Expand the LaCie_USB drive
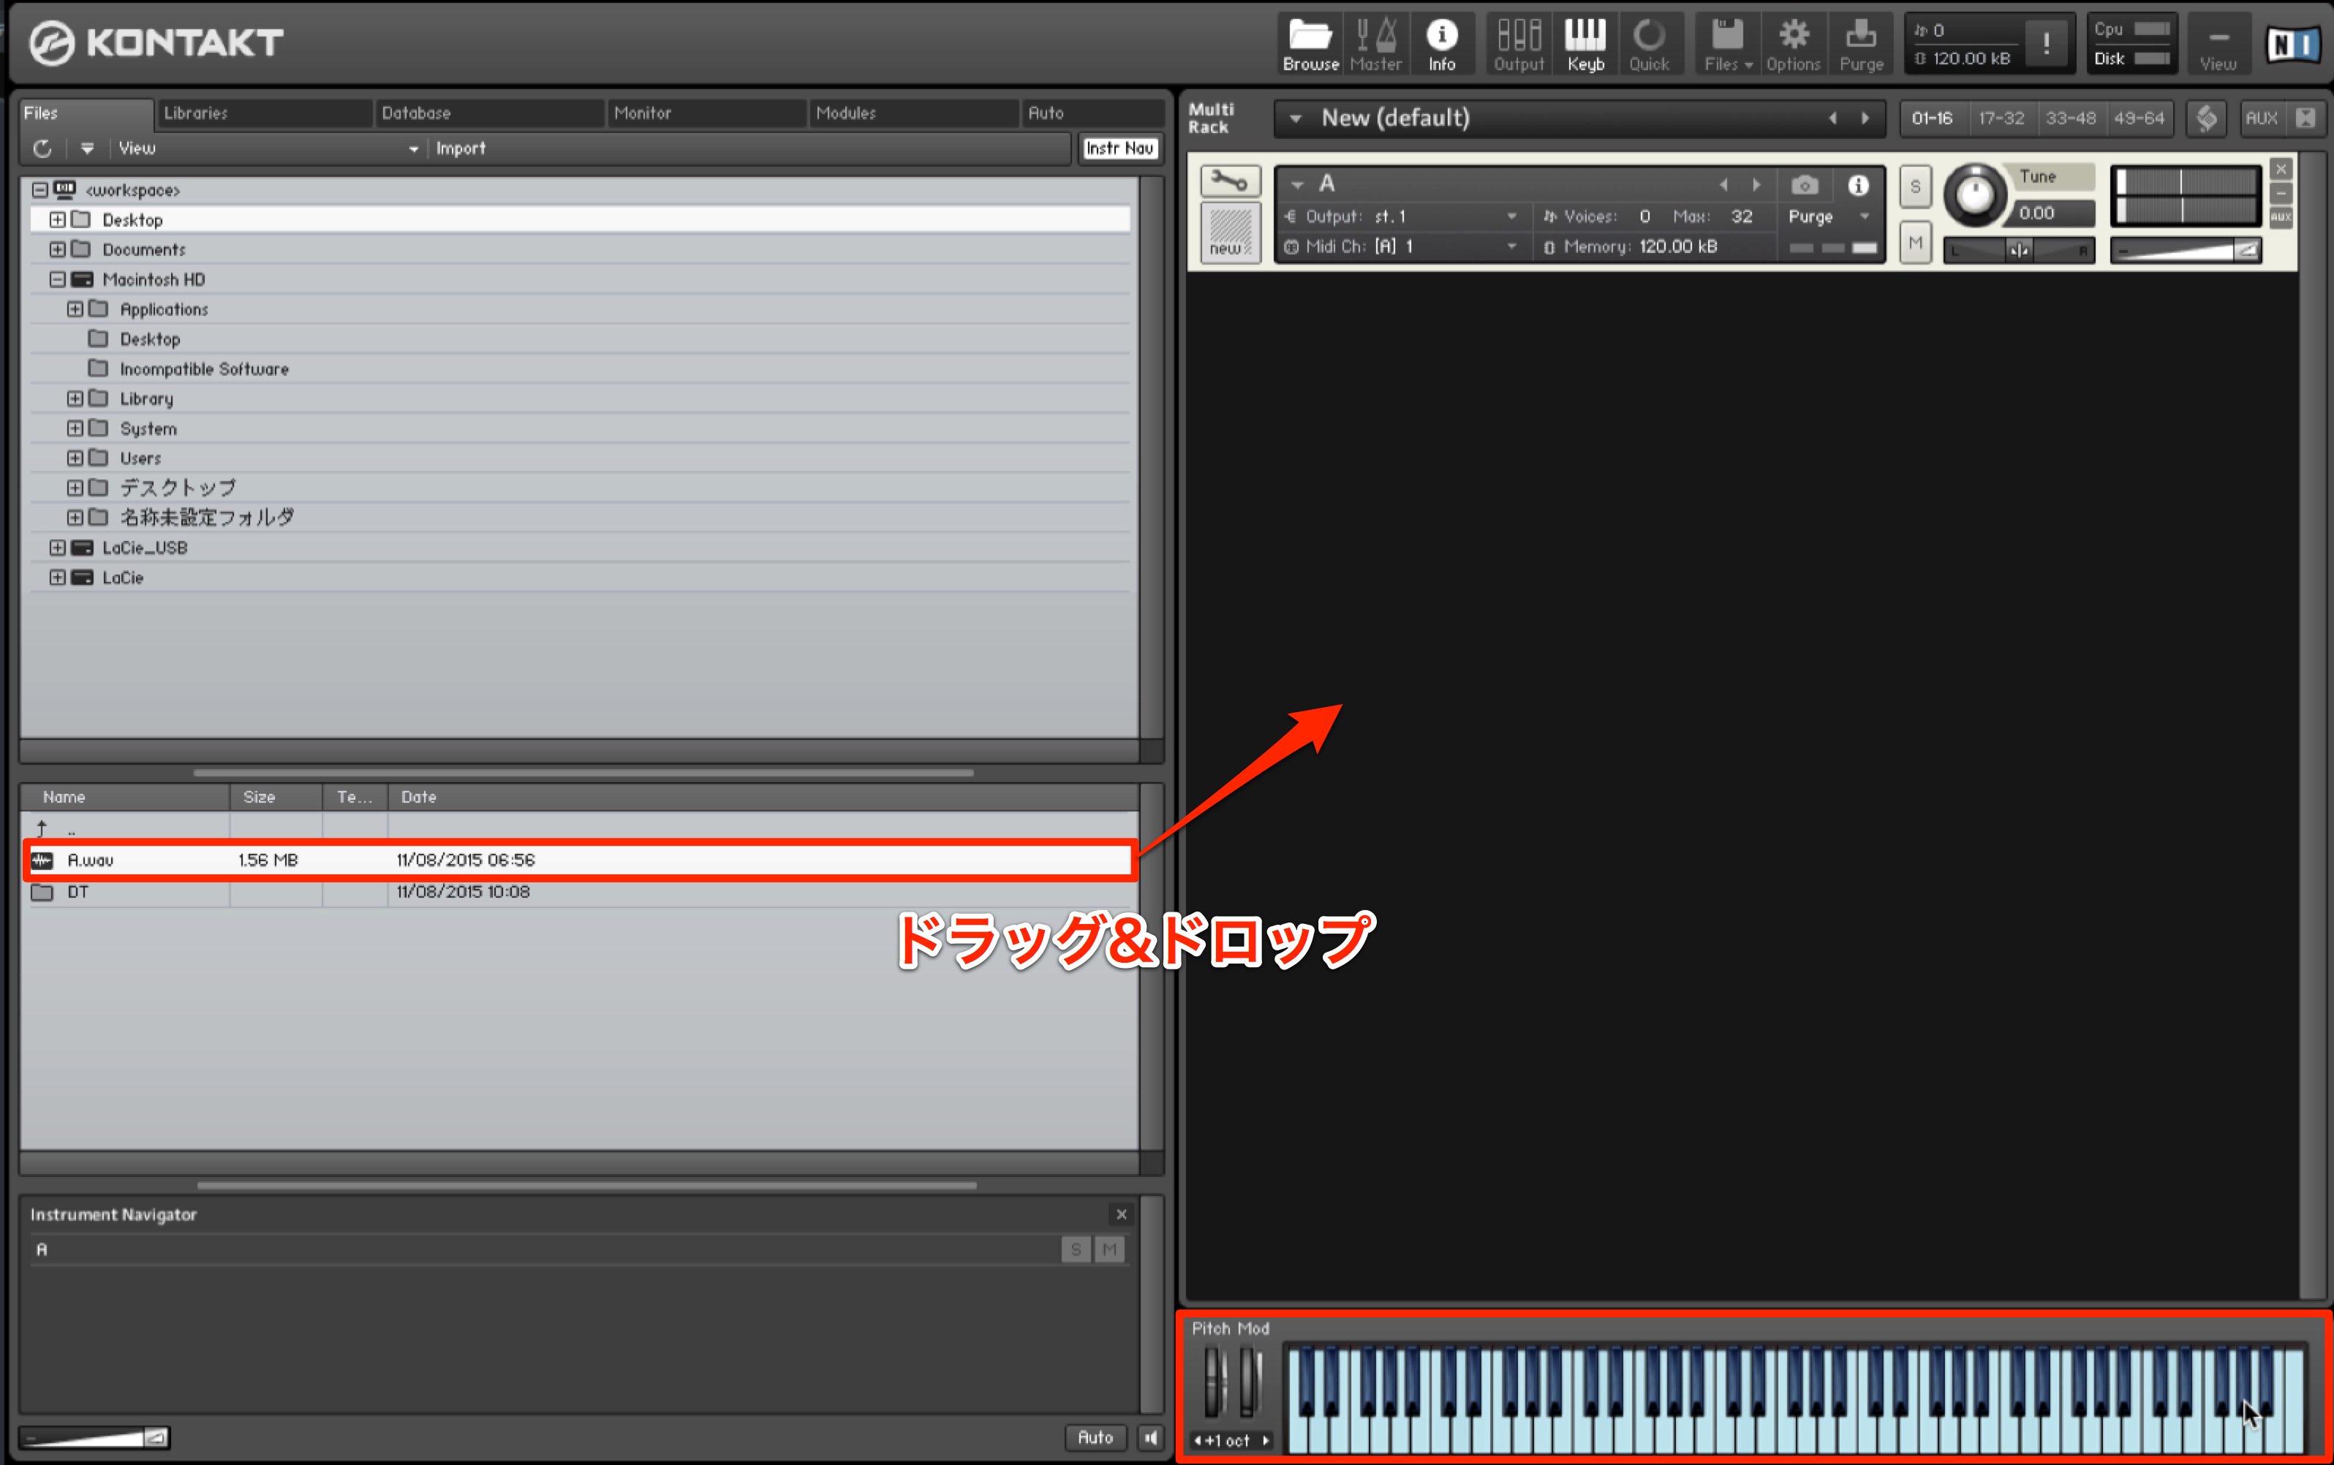Image resolution: width=2334 pixels, height=1465 pixels. point(57,548)
